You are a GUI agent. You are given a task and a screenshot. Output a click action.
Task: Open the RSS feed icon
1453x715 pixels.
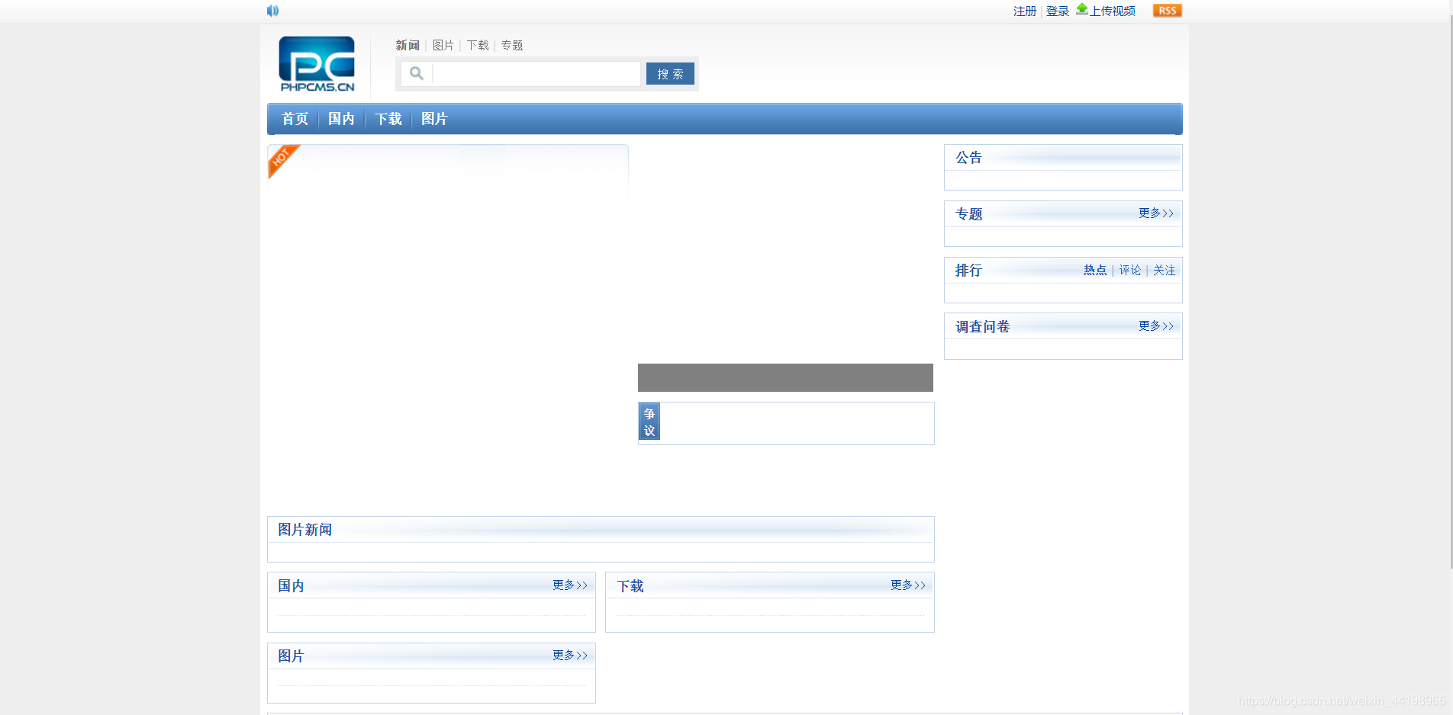(1166, 10)
